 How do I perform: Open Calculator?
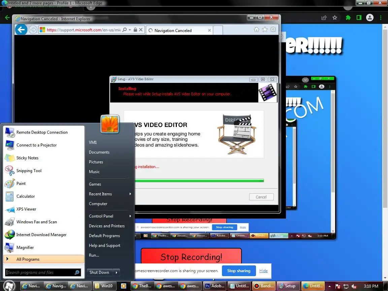(44, 196)
